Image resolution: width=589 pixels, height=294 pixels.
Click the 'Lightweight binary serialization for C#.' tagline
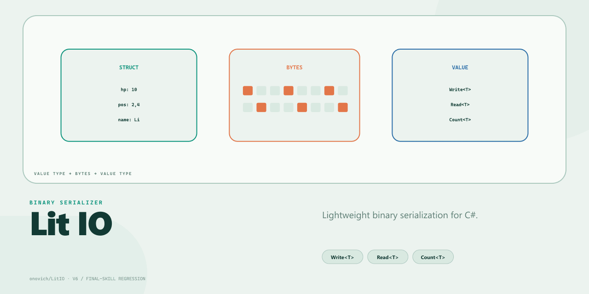tap(400, 215)
